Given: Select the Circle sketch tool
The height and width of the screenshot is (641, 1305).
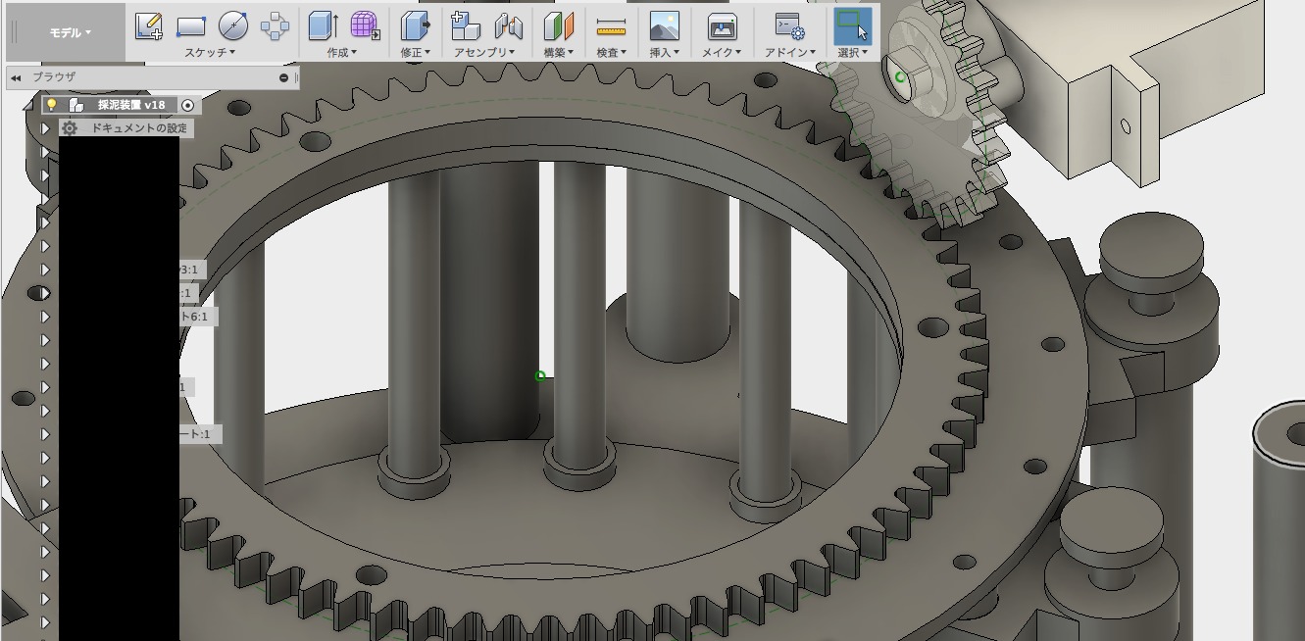Looking at the screenshot, I should (232, 25).
